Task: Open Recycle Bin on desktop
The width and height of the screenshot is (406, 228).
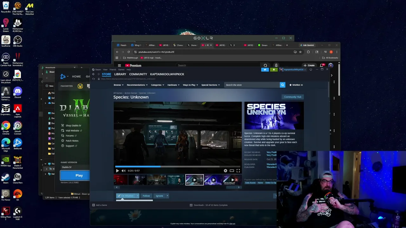Action: click(x=6, y=7)
